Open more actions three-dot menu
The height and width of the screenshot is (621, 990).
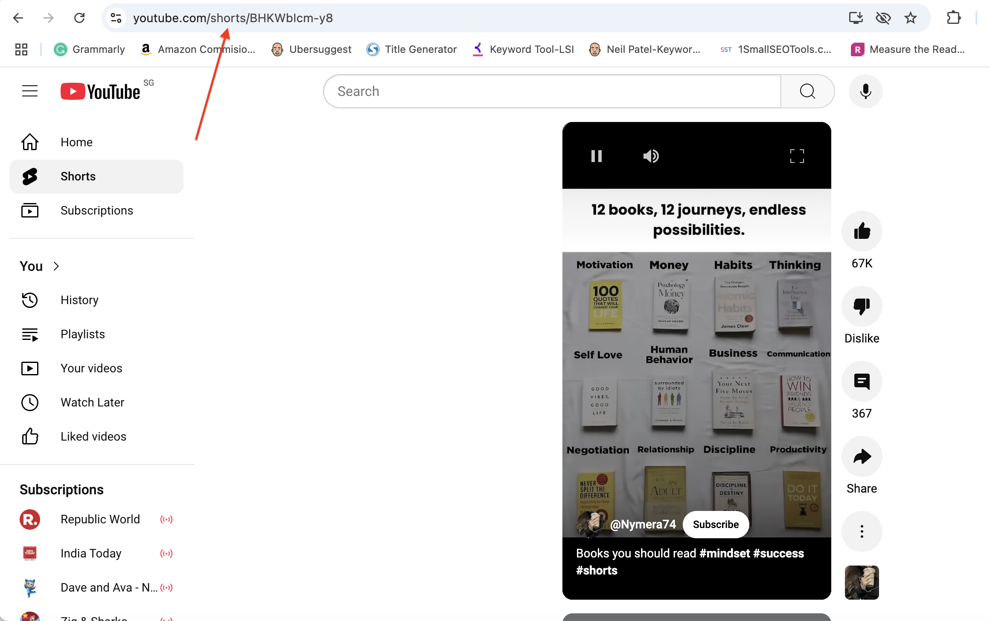point(862,531)
